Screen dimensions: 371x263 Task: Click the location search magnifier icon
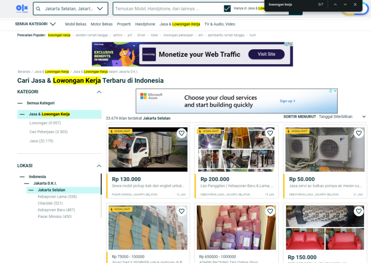[x=39, y=8]
